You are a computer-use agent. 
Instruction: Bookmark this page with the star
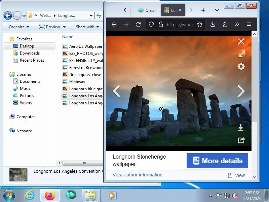pyautogui.click(x=200, y=24)
